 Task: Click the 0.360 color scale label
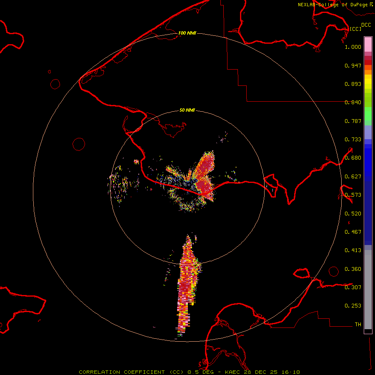(353, 269)
